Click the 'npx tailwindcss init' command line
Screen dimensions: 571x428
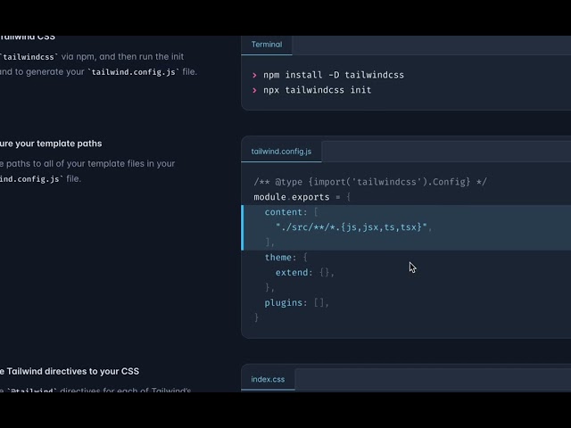click(x=318, y=90)
